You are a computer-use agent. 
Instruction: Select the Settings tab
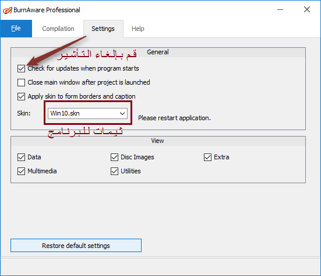coord(103,29)
